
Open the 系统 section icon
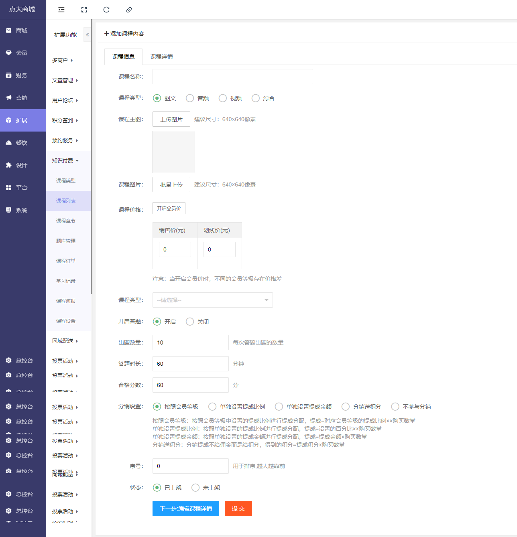coord(9,210)
